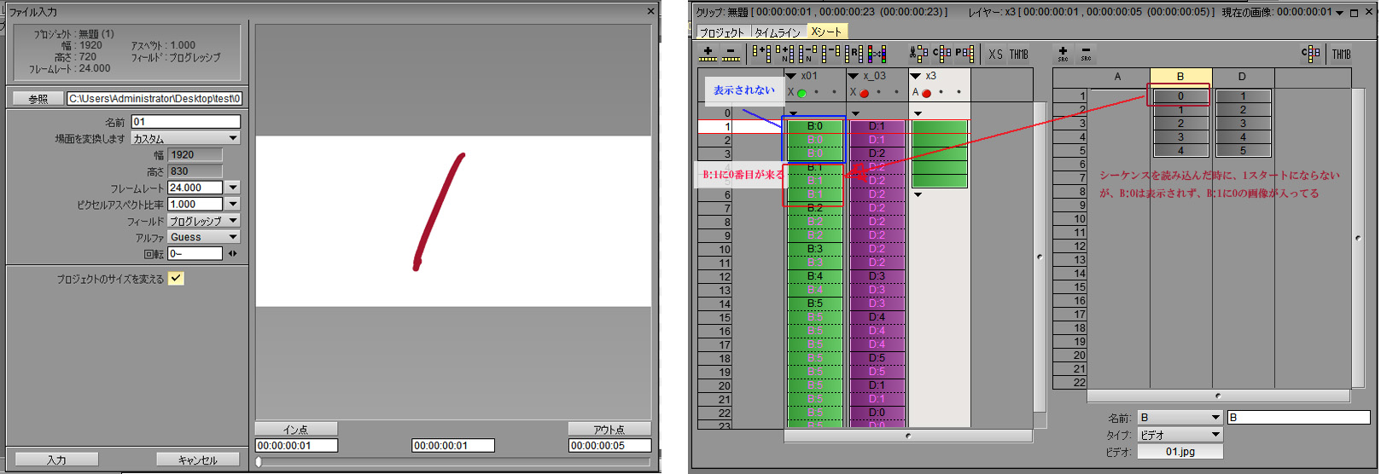Click the rename column R icon
The image size is (1381, 474).
point(854,54)
